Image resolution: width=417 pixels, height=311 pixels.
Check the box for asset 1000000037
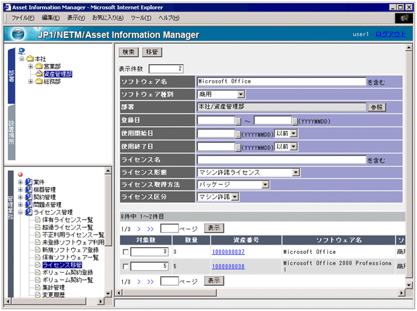pos(125,252)
